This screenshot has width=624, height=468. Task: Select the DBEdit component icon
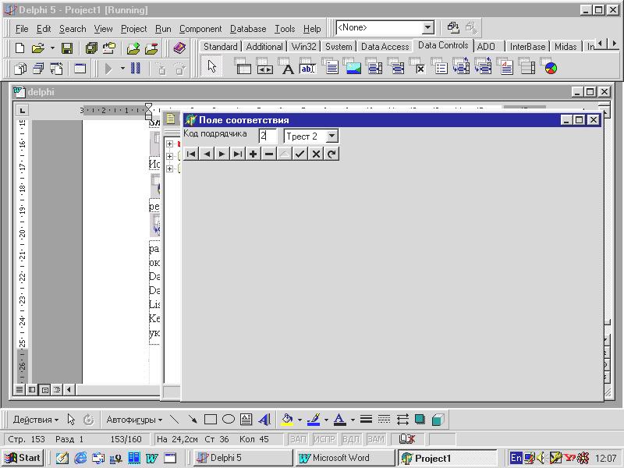[307, 66]
